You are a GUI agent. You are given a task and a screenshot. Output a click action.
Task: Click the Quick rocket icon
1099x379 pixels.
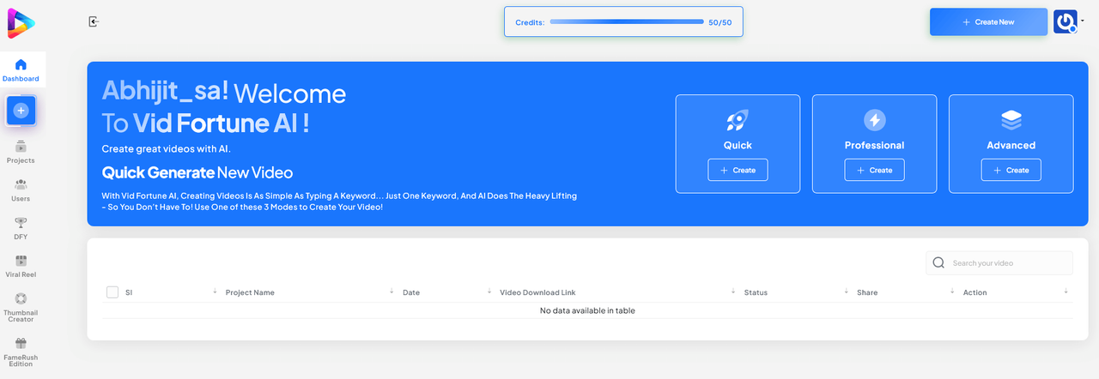point(738,120)
